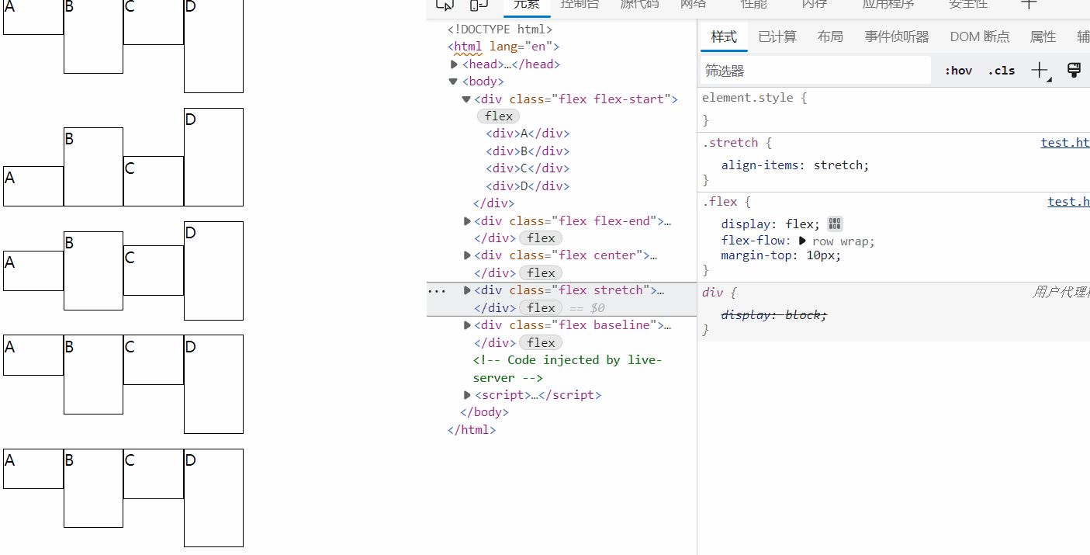Click the align-items: stretch declaration
1090x555 pixels.
click(795, 165)
